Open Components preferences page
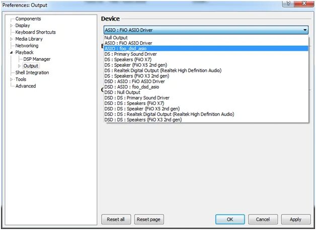Viewport: 316px width, 230px height. click(x=28, y=19)
